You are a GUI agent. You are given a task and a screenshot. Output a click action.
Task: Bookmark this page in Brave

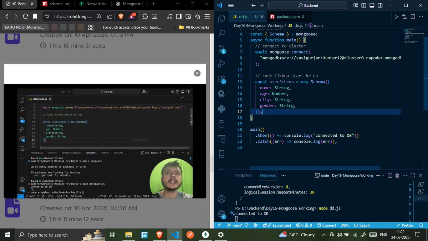(35, 16)
